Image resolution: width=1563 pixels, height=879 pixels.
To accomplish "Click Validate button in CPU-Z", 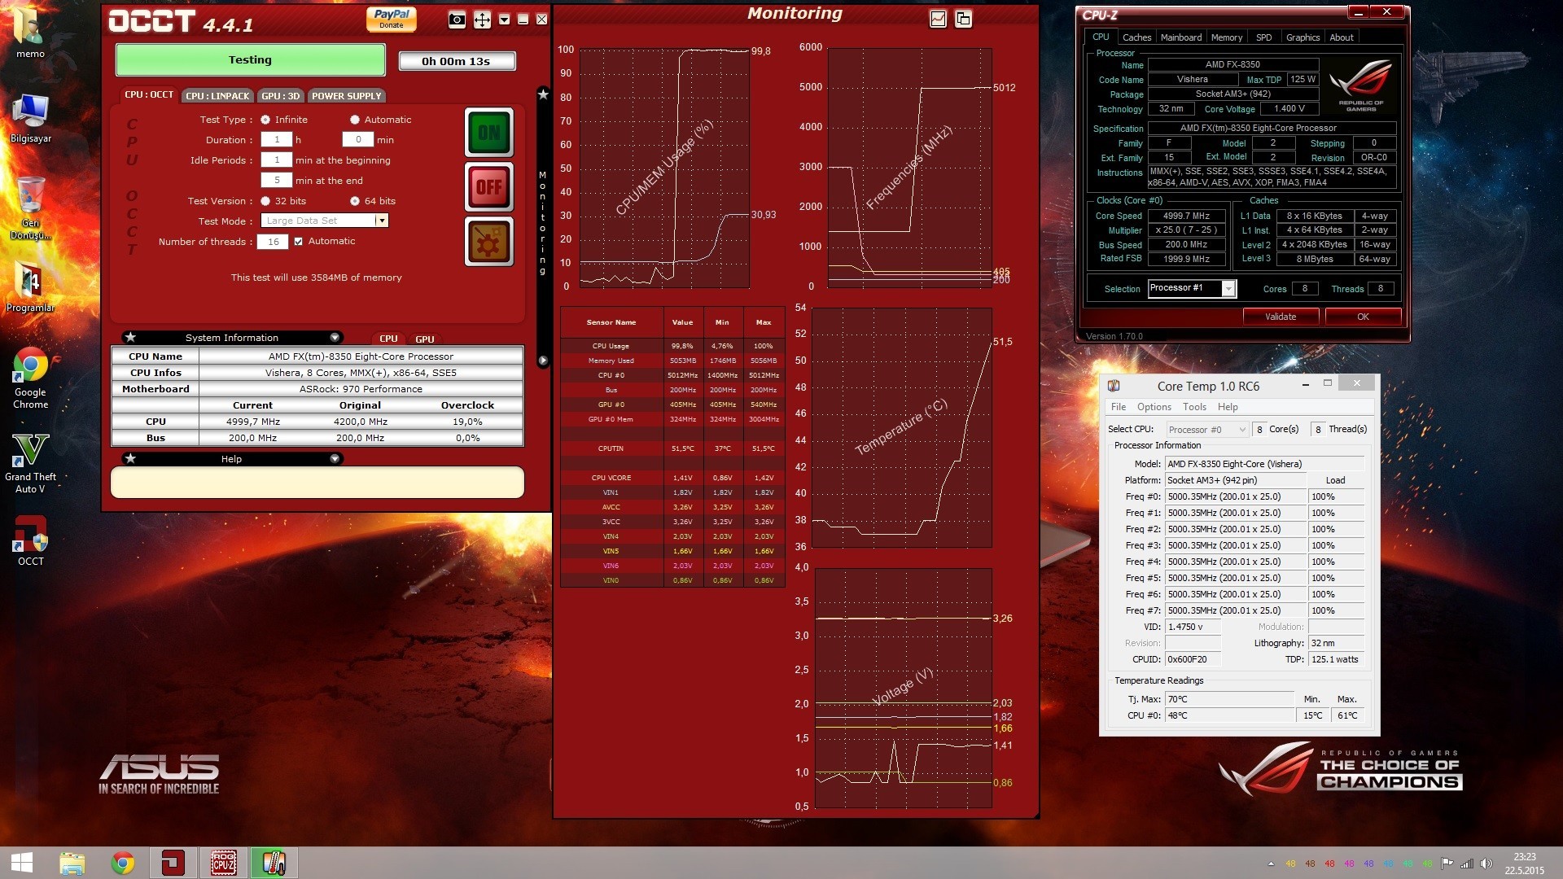I will pos(1281,317).
